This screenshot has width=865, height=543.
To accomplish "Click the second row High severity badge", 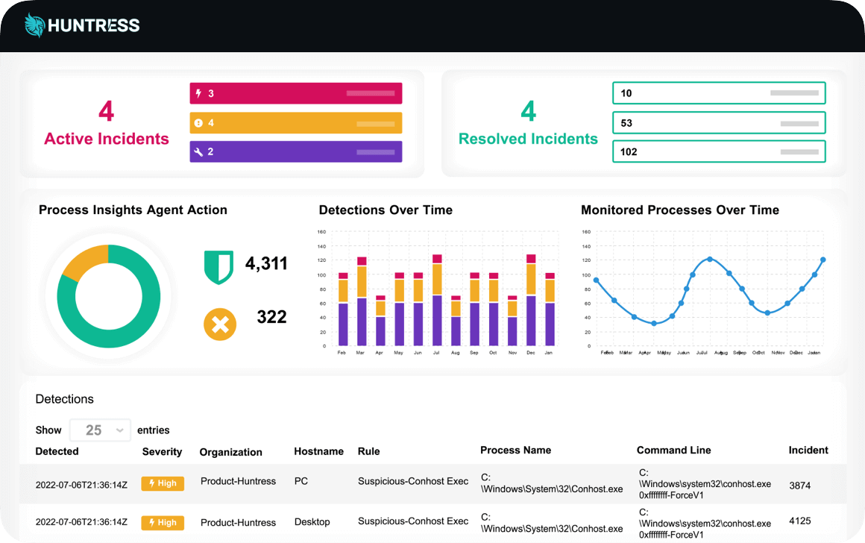I will tap(163, 523).
